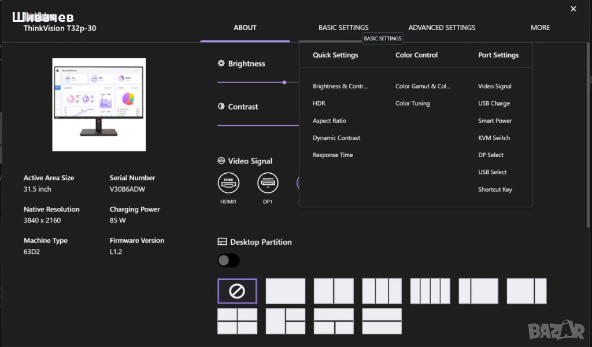The image size is (592, 347).
Task: Enable the Desktop Partition toggle
Action: tap(228, 260)
